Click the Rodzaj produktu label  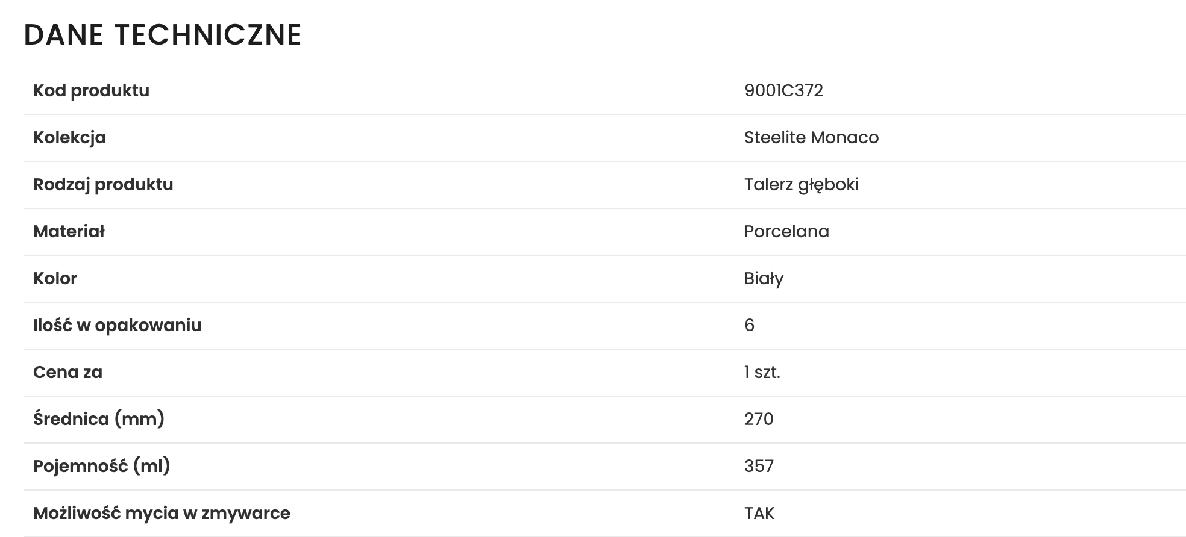[x=103, y=185]
